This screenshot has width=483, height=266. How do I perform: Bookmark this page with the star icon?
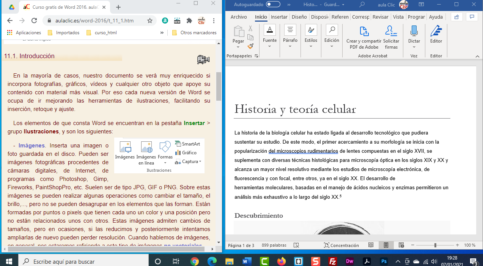(x=150, y=21)
